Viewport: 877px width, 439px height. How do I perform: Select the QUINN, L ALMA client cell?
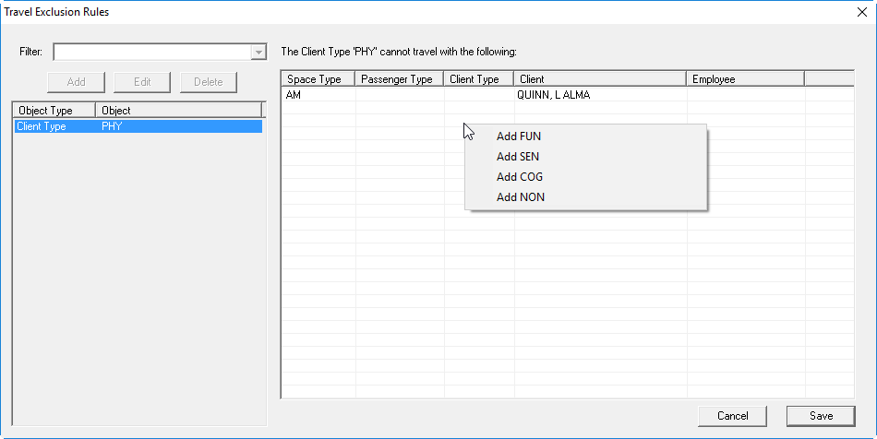tap(600, 95)
